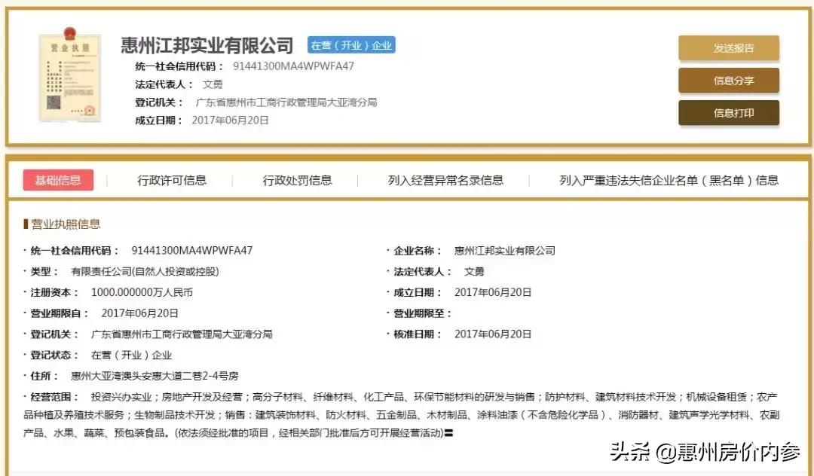The image size is (814, 476).
Task: Open the 行政许可信息 tab
Action: tap(173, 179)
